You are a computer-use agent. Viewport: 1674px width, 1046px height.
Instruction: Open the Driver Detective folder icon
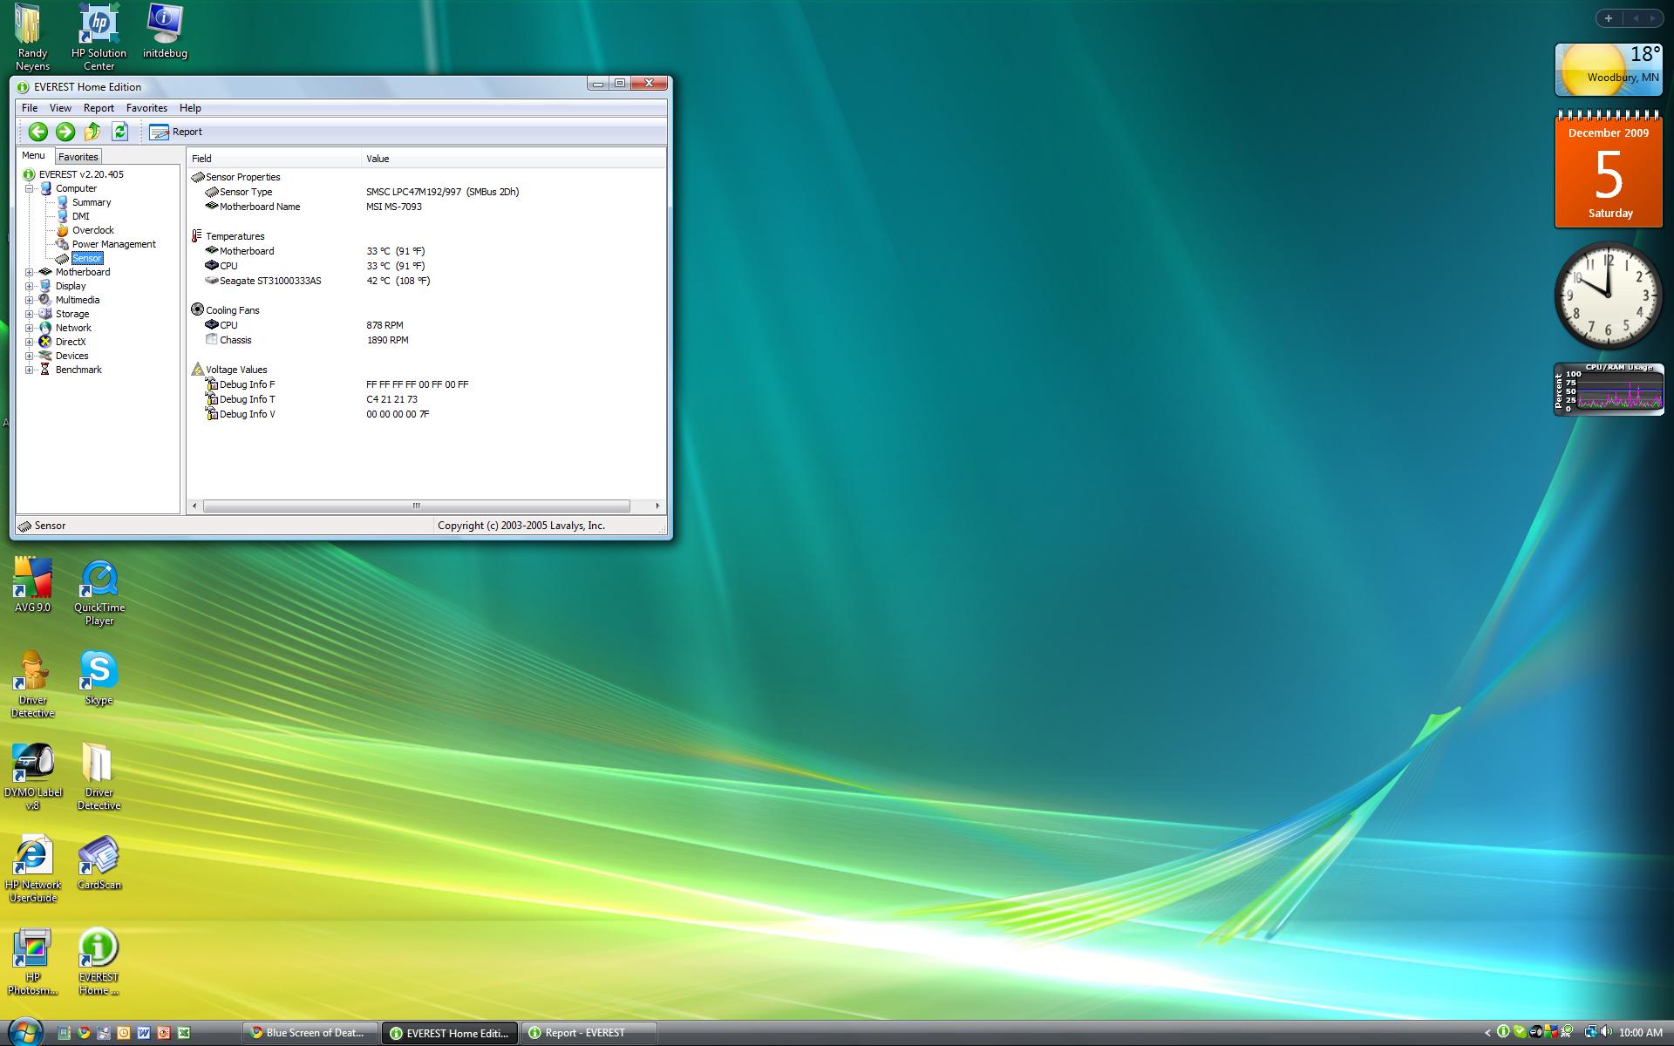tap(99, 777)
